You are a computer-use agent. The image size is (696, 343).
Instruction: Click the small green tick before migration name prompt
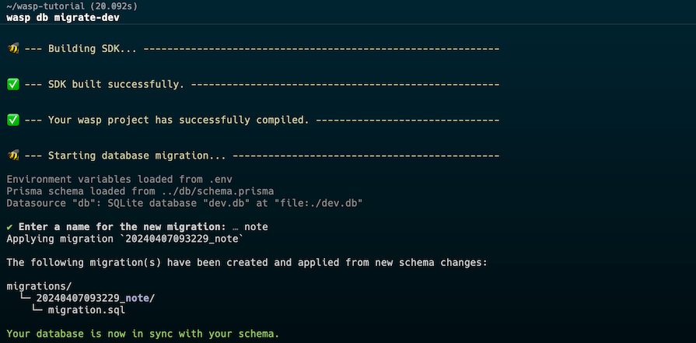(x=10, y=227)
